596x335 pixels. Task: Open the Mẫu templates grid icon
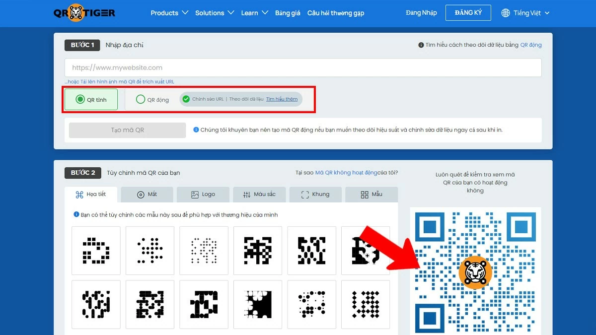tap(365, 194)
